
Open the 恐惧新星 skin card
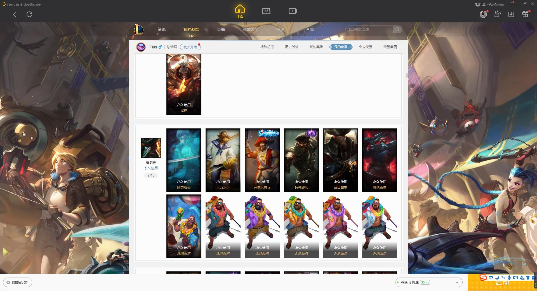tap(380, 160)
